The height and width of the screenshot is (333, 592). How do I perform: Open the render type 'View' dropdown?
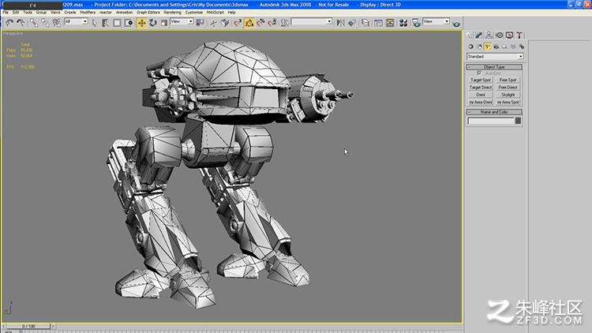pyautogui.click(x=436, y=21)
